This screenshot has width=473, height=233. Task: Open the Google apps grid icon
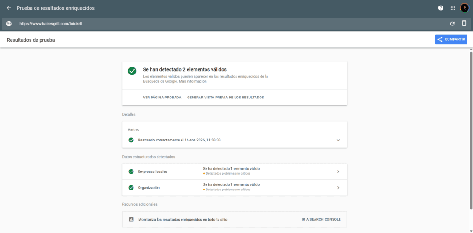click(x=453, y=8)
